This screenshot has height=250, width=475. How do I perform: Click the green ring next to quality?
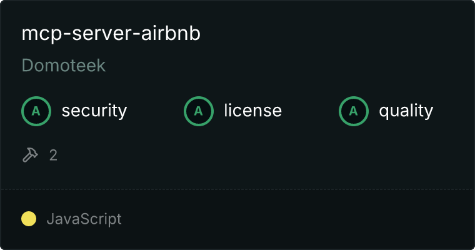(354, 111)
